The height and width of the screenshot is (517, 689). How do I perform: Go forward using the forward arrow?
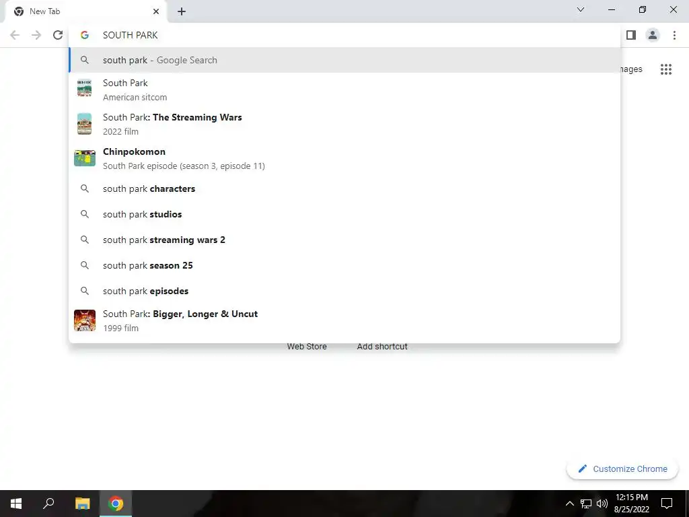coord(36,35)
